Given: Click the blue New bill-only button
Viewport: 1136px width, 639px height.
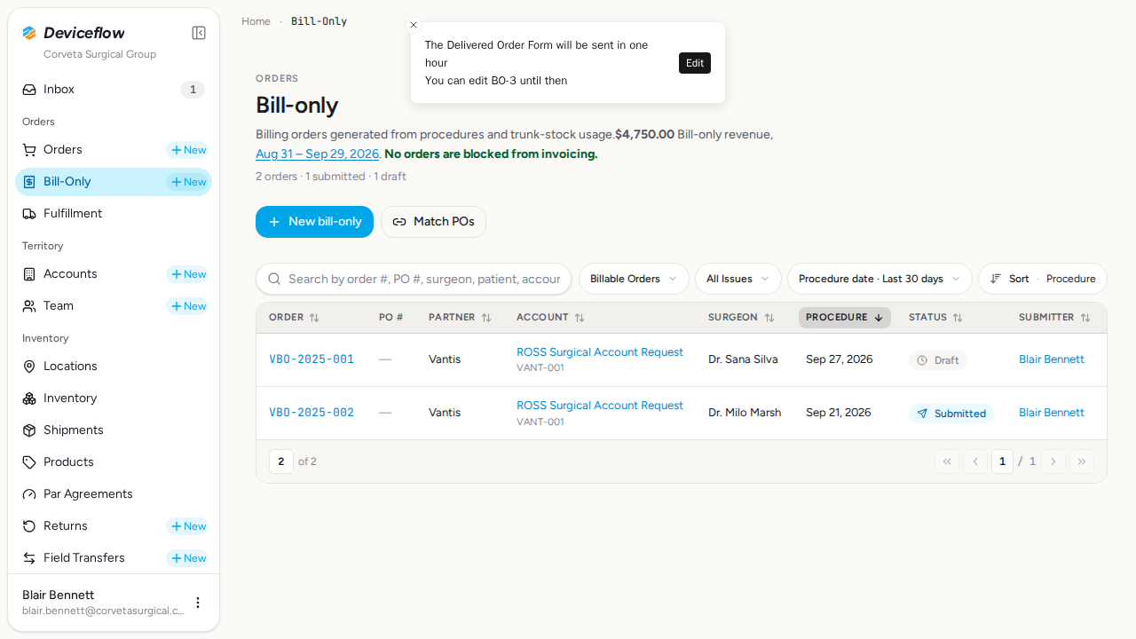Looking at the screenshot, I should coord(314,222).
